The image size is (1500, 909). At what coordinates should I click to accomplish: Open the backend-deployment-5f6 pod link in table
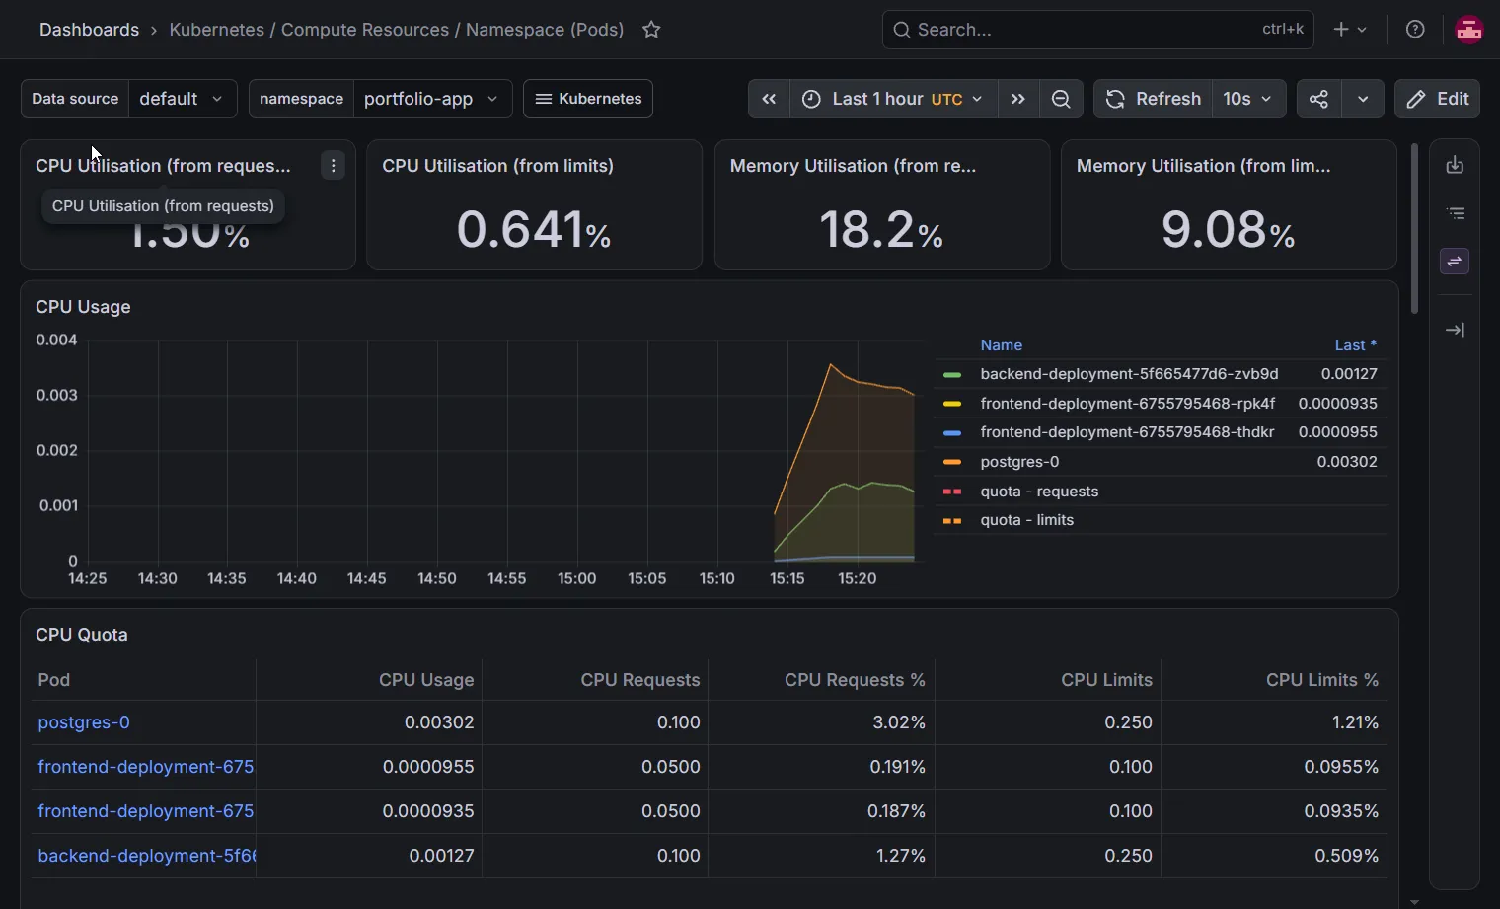tap(146, 856)
